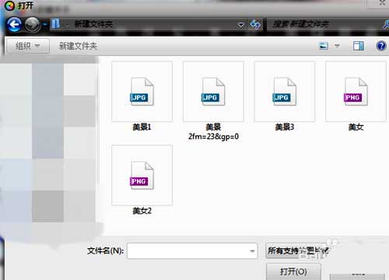Expand the 文件名 combo box arrow

tap(252, 250)
